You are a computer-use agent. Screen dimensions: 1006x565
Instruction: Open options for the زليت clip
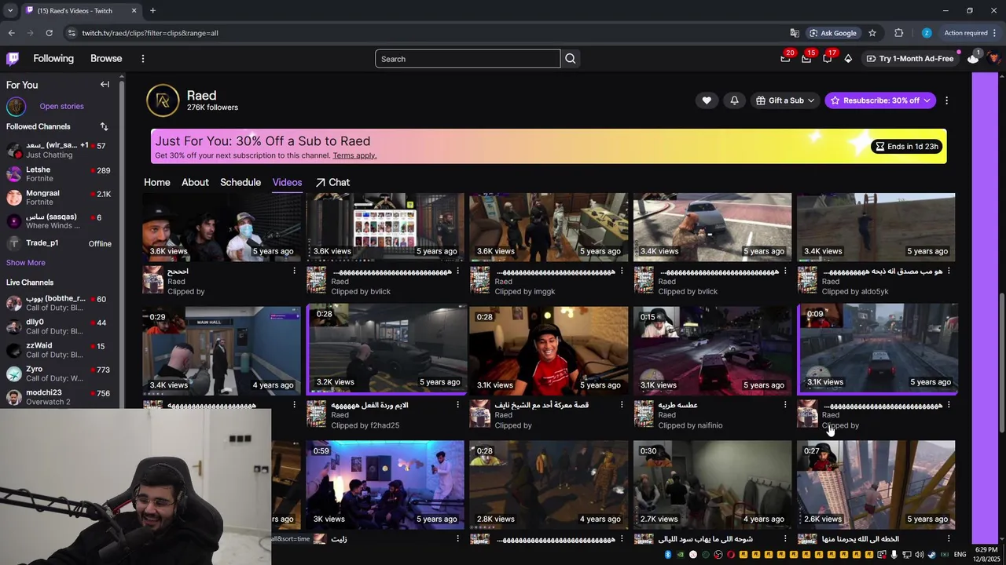[x=457, y=539]
